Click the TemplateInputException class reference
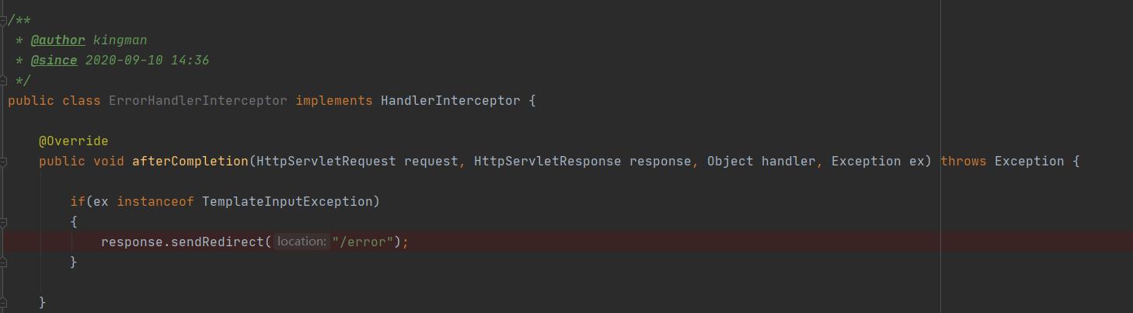This screenshot has width=1133, height=313. coord(288,201)
